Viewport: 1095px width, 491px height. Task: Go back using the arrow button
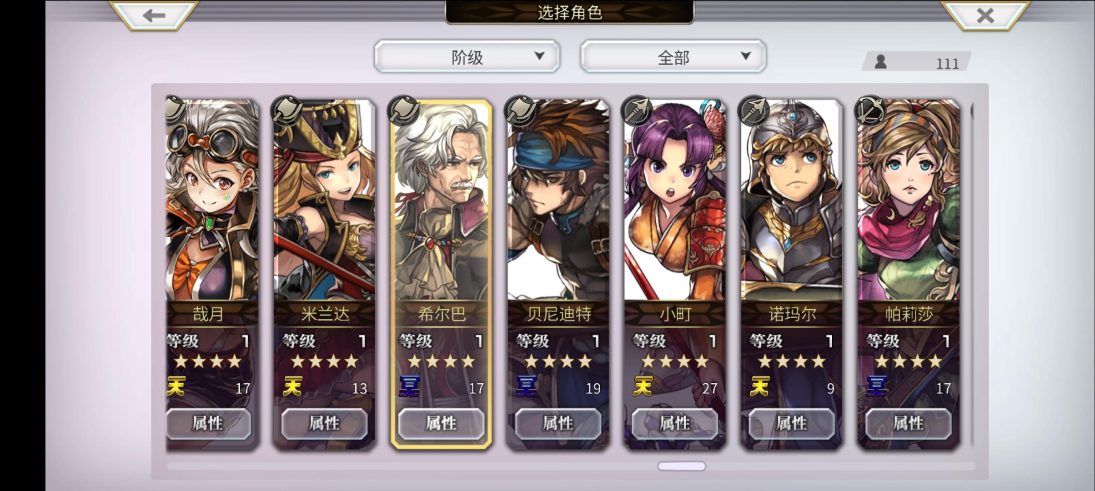coord(153,15)
